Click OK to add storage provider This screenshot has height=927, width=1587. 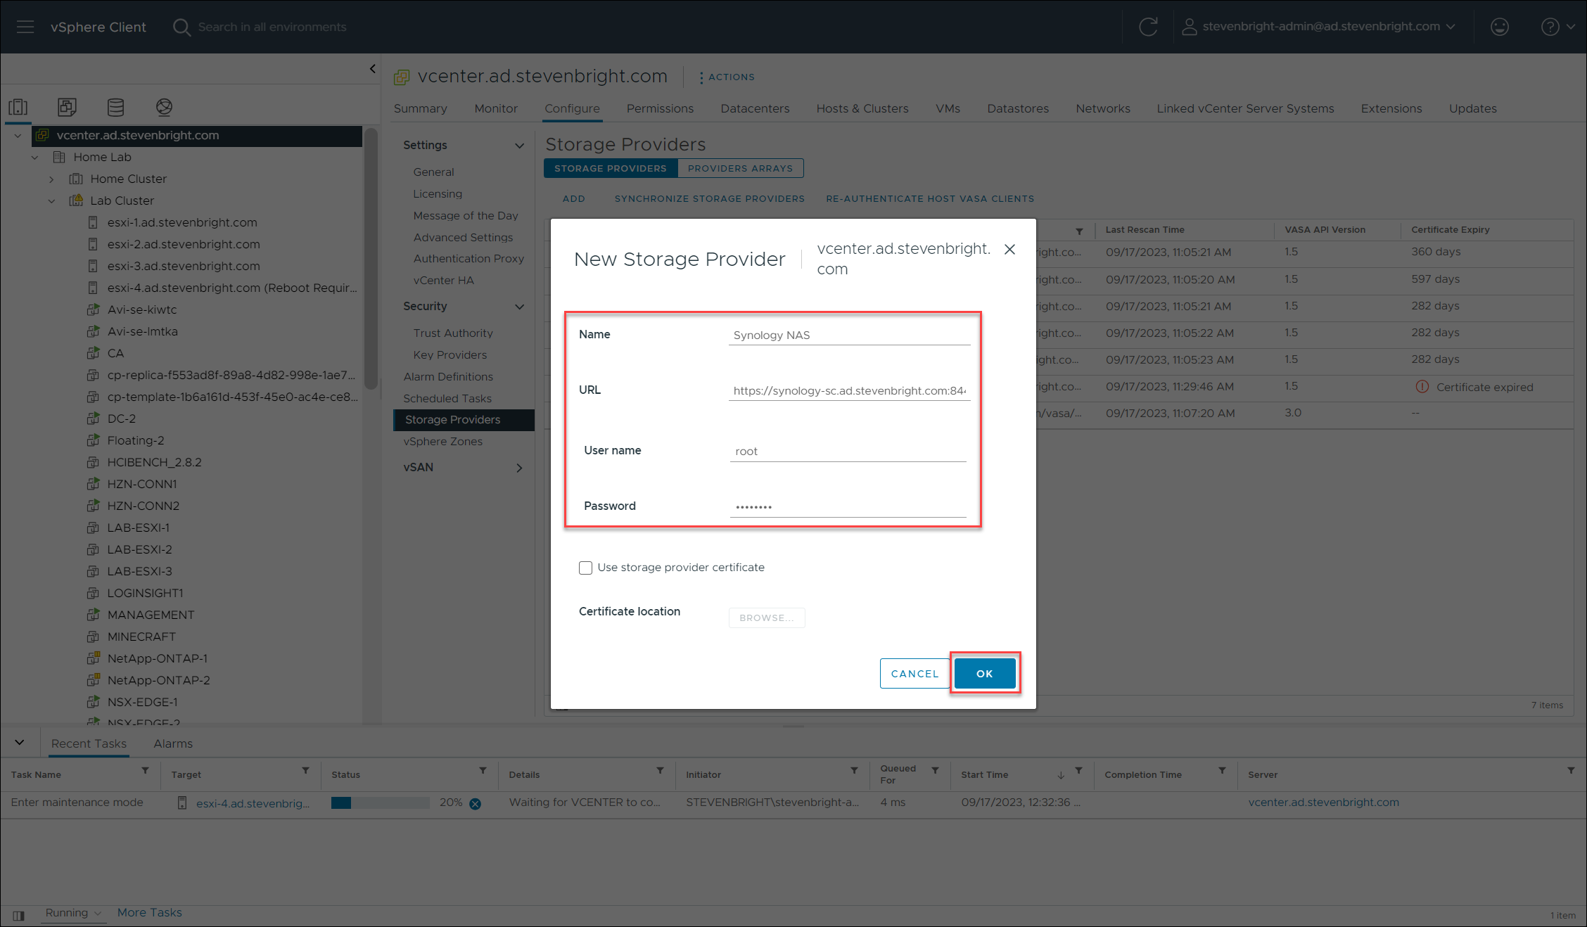click(984, 673)
